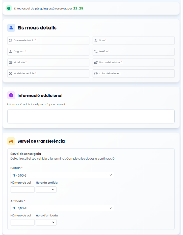Viewport: 183px width, 235px height.
Task: Click the orange van icon beside Servei de transferència
Action: 11,141
